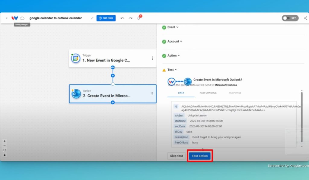Zoom out on the workflow canvas
The image size is (309, 180).
[5, 146]
